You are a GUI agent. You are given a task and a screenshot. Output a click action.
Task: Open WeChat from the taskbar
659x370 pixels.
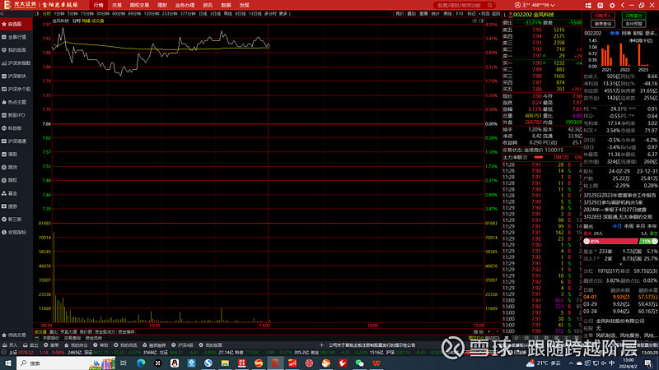click(x=359, y=363)
